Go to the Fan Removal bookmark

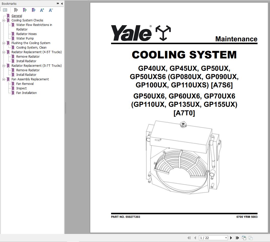[x=25, y=84]
